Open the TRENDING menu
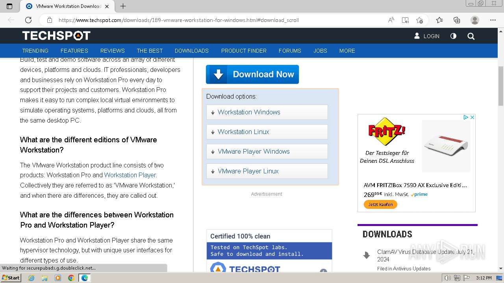The height and width of the screenshot is (283, 504). 35,51
